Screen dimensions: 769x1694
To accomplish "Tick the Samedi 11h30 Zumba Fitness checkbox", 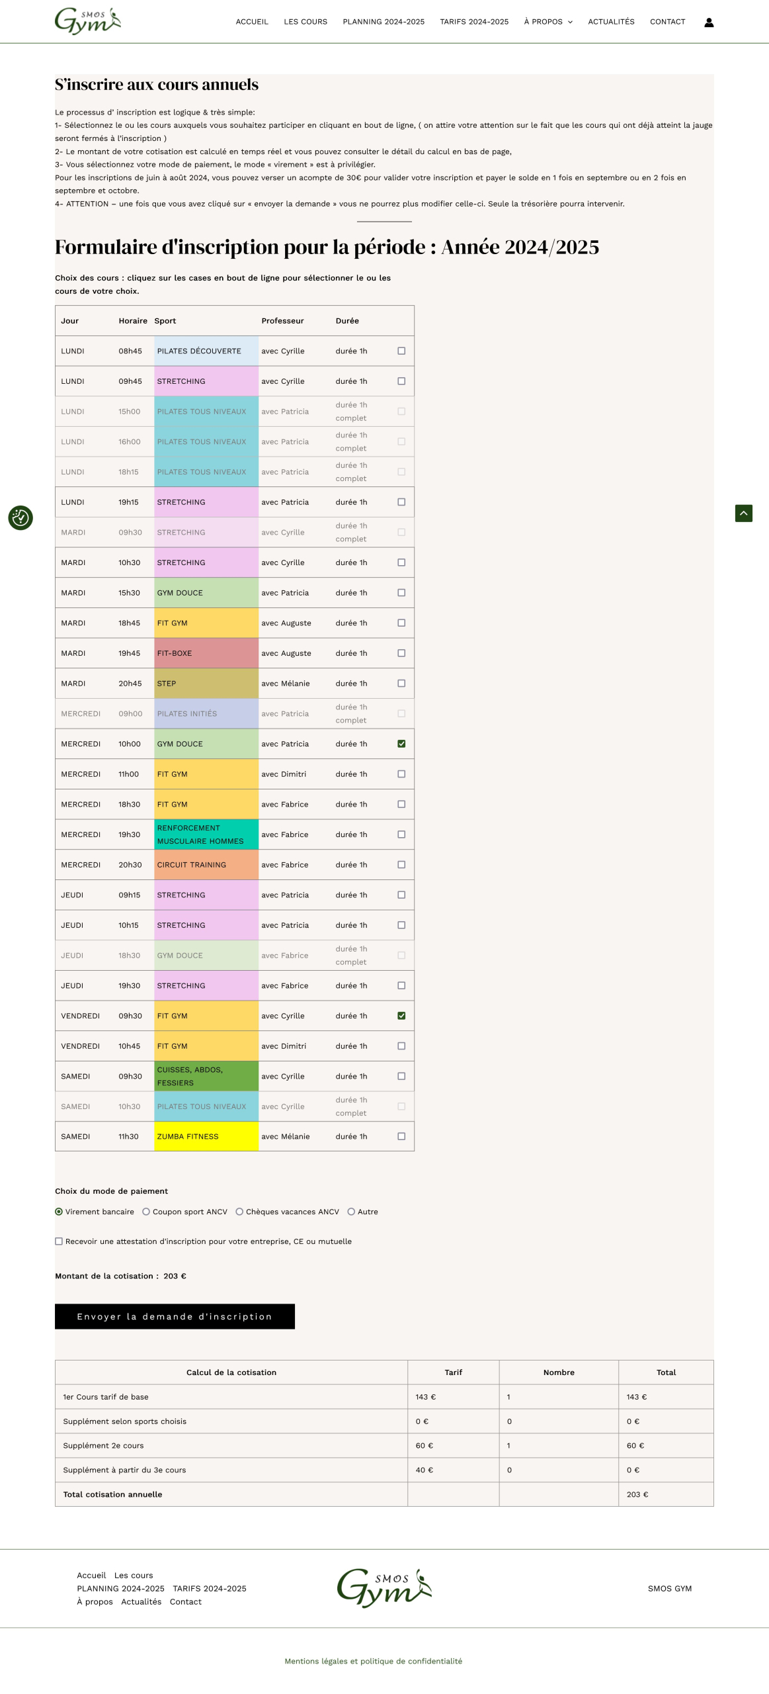I will (x=401, y=1137).
